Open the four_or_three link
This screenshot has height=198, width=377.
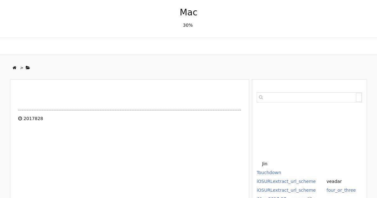[x=341, y=190]
